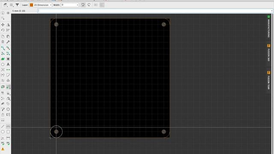
Task: Click the selection filter funnel icon
Action: [x=17, y=5]
